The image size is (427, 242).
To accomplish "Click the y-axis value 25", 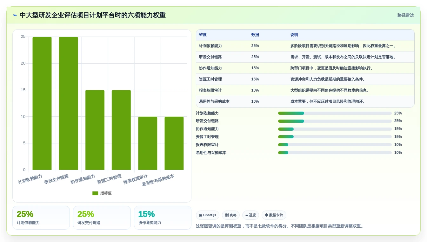I will point(23,37).
